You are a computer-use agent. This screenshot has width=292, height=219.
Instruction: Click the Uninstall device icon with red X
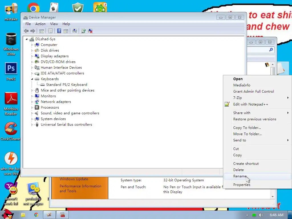(x=90, y=31)
